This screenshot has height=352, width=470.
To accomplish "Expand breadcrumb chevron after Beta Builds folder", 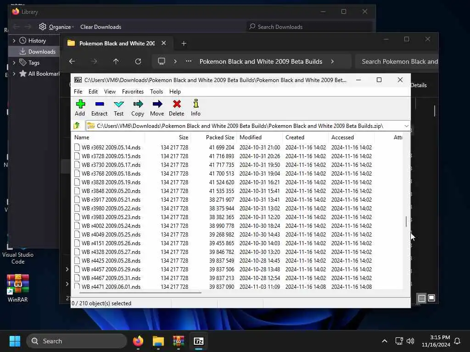I will 332,61.
